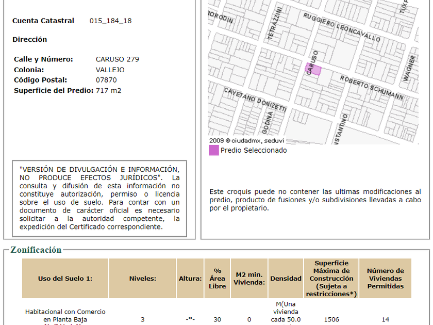Click the 'Número de Viviendas Permitidas' column header
This screenshot has height=325, width=433.
385,278
